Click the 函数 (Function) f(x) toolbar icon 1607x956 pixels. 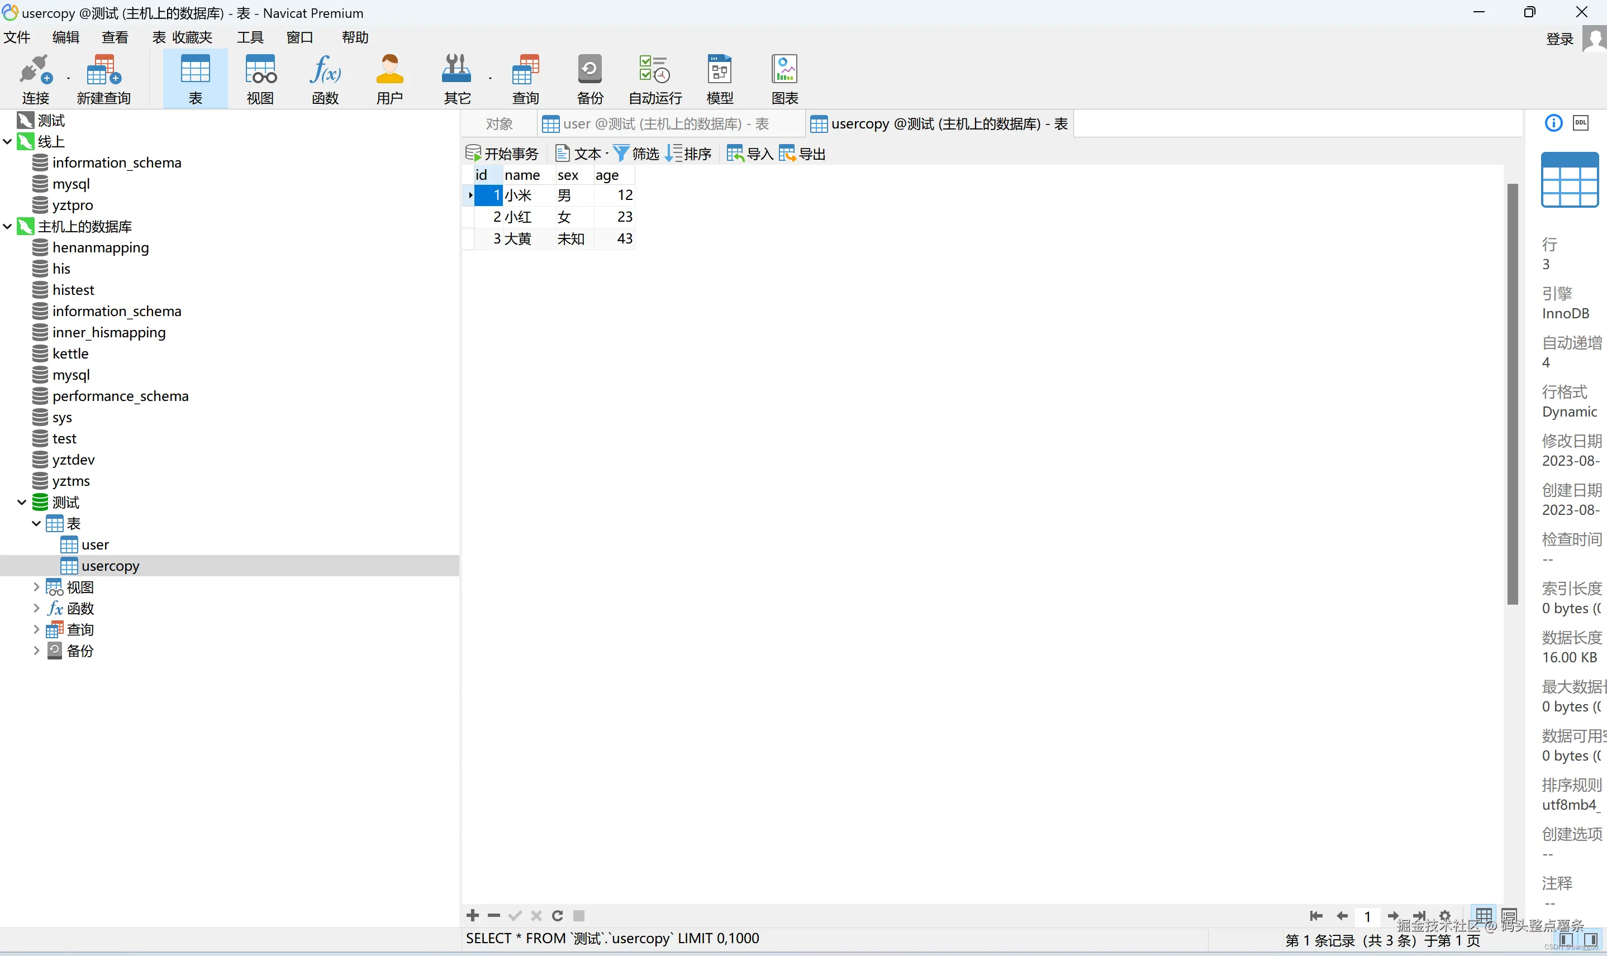point(325,79)
